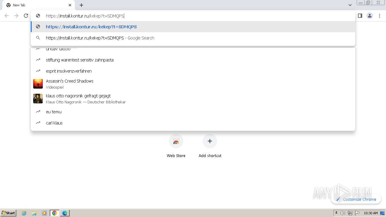This screenshot has height=217, width=386.
Task: Select the install.kontur.ru URL suggestion
Action: coord(193,27)
